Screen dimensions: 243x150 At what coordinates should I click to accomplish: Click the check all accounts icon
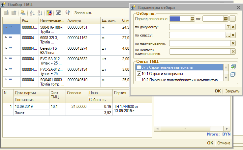click(234, 67)
